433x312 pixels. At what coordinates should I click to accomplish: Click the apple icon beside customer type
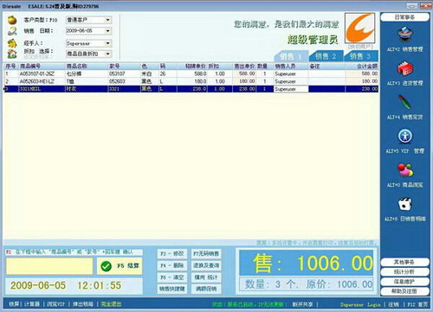pos(12,20)
